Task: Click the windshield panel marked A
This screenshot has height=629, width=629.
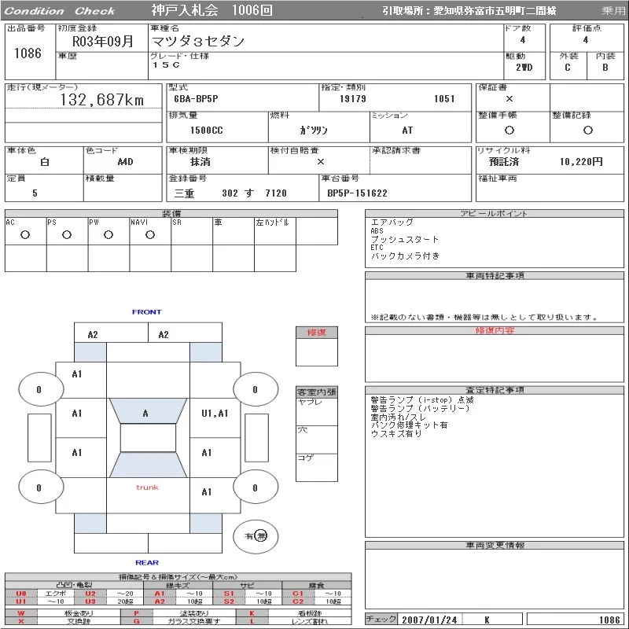Action: tap(148, 410)
